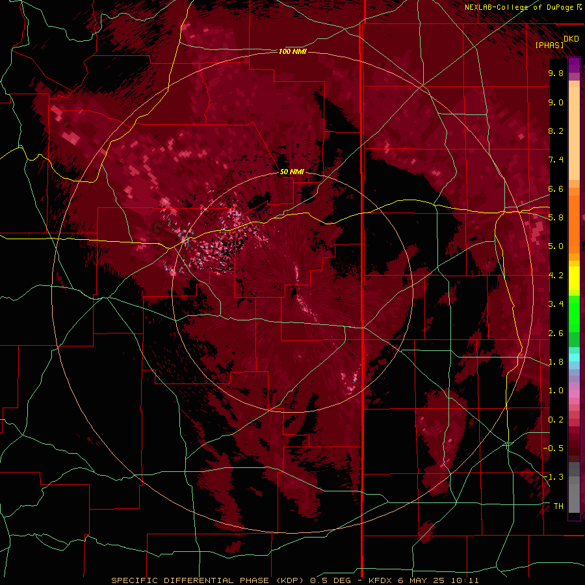The width and height of the screenshot is (585, 585).
Task: Click the 3.4 legend value
Action: pos(556,304)
